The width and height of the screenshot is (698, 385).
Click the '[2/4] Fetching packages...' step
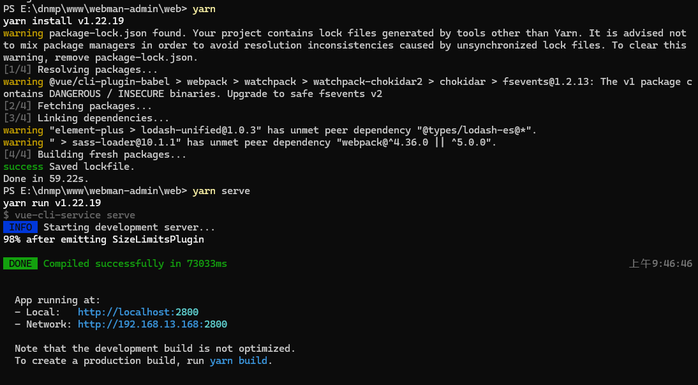point(77,106)
